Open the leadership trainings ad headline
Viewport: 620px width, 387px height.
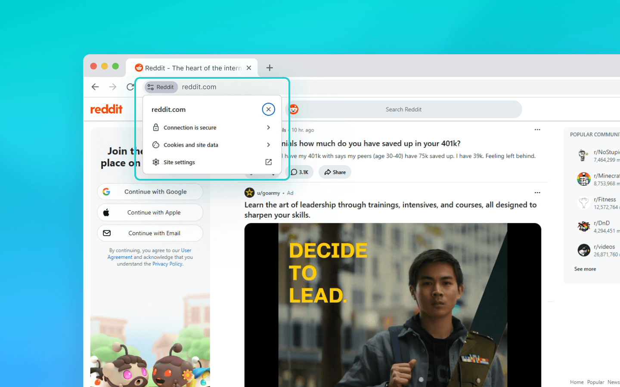point(391,210)
